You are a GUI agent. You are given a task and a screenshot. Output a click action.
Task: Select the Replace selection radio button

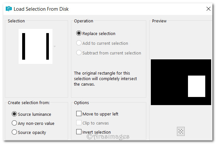pos(79,33)
